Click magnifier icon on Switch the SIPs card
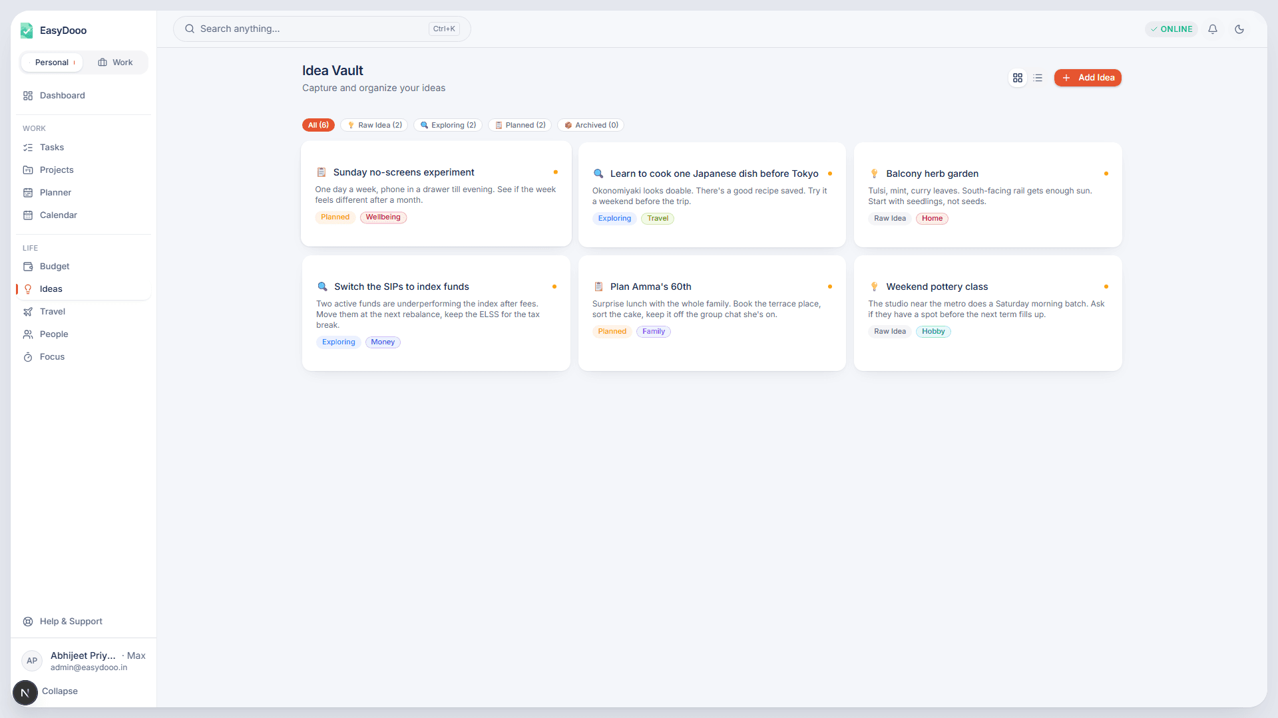Viewport: 1278px width, 718px height. tap(322, 287)
